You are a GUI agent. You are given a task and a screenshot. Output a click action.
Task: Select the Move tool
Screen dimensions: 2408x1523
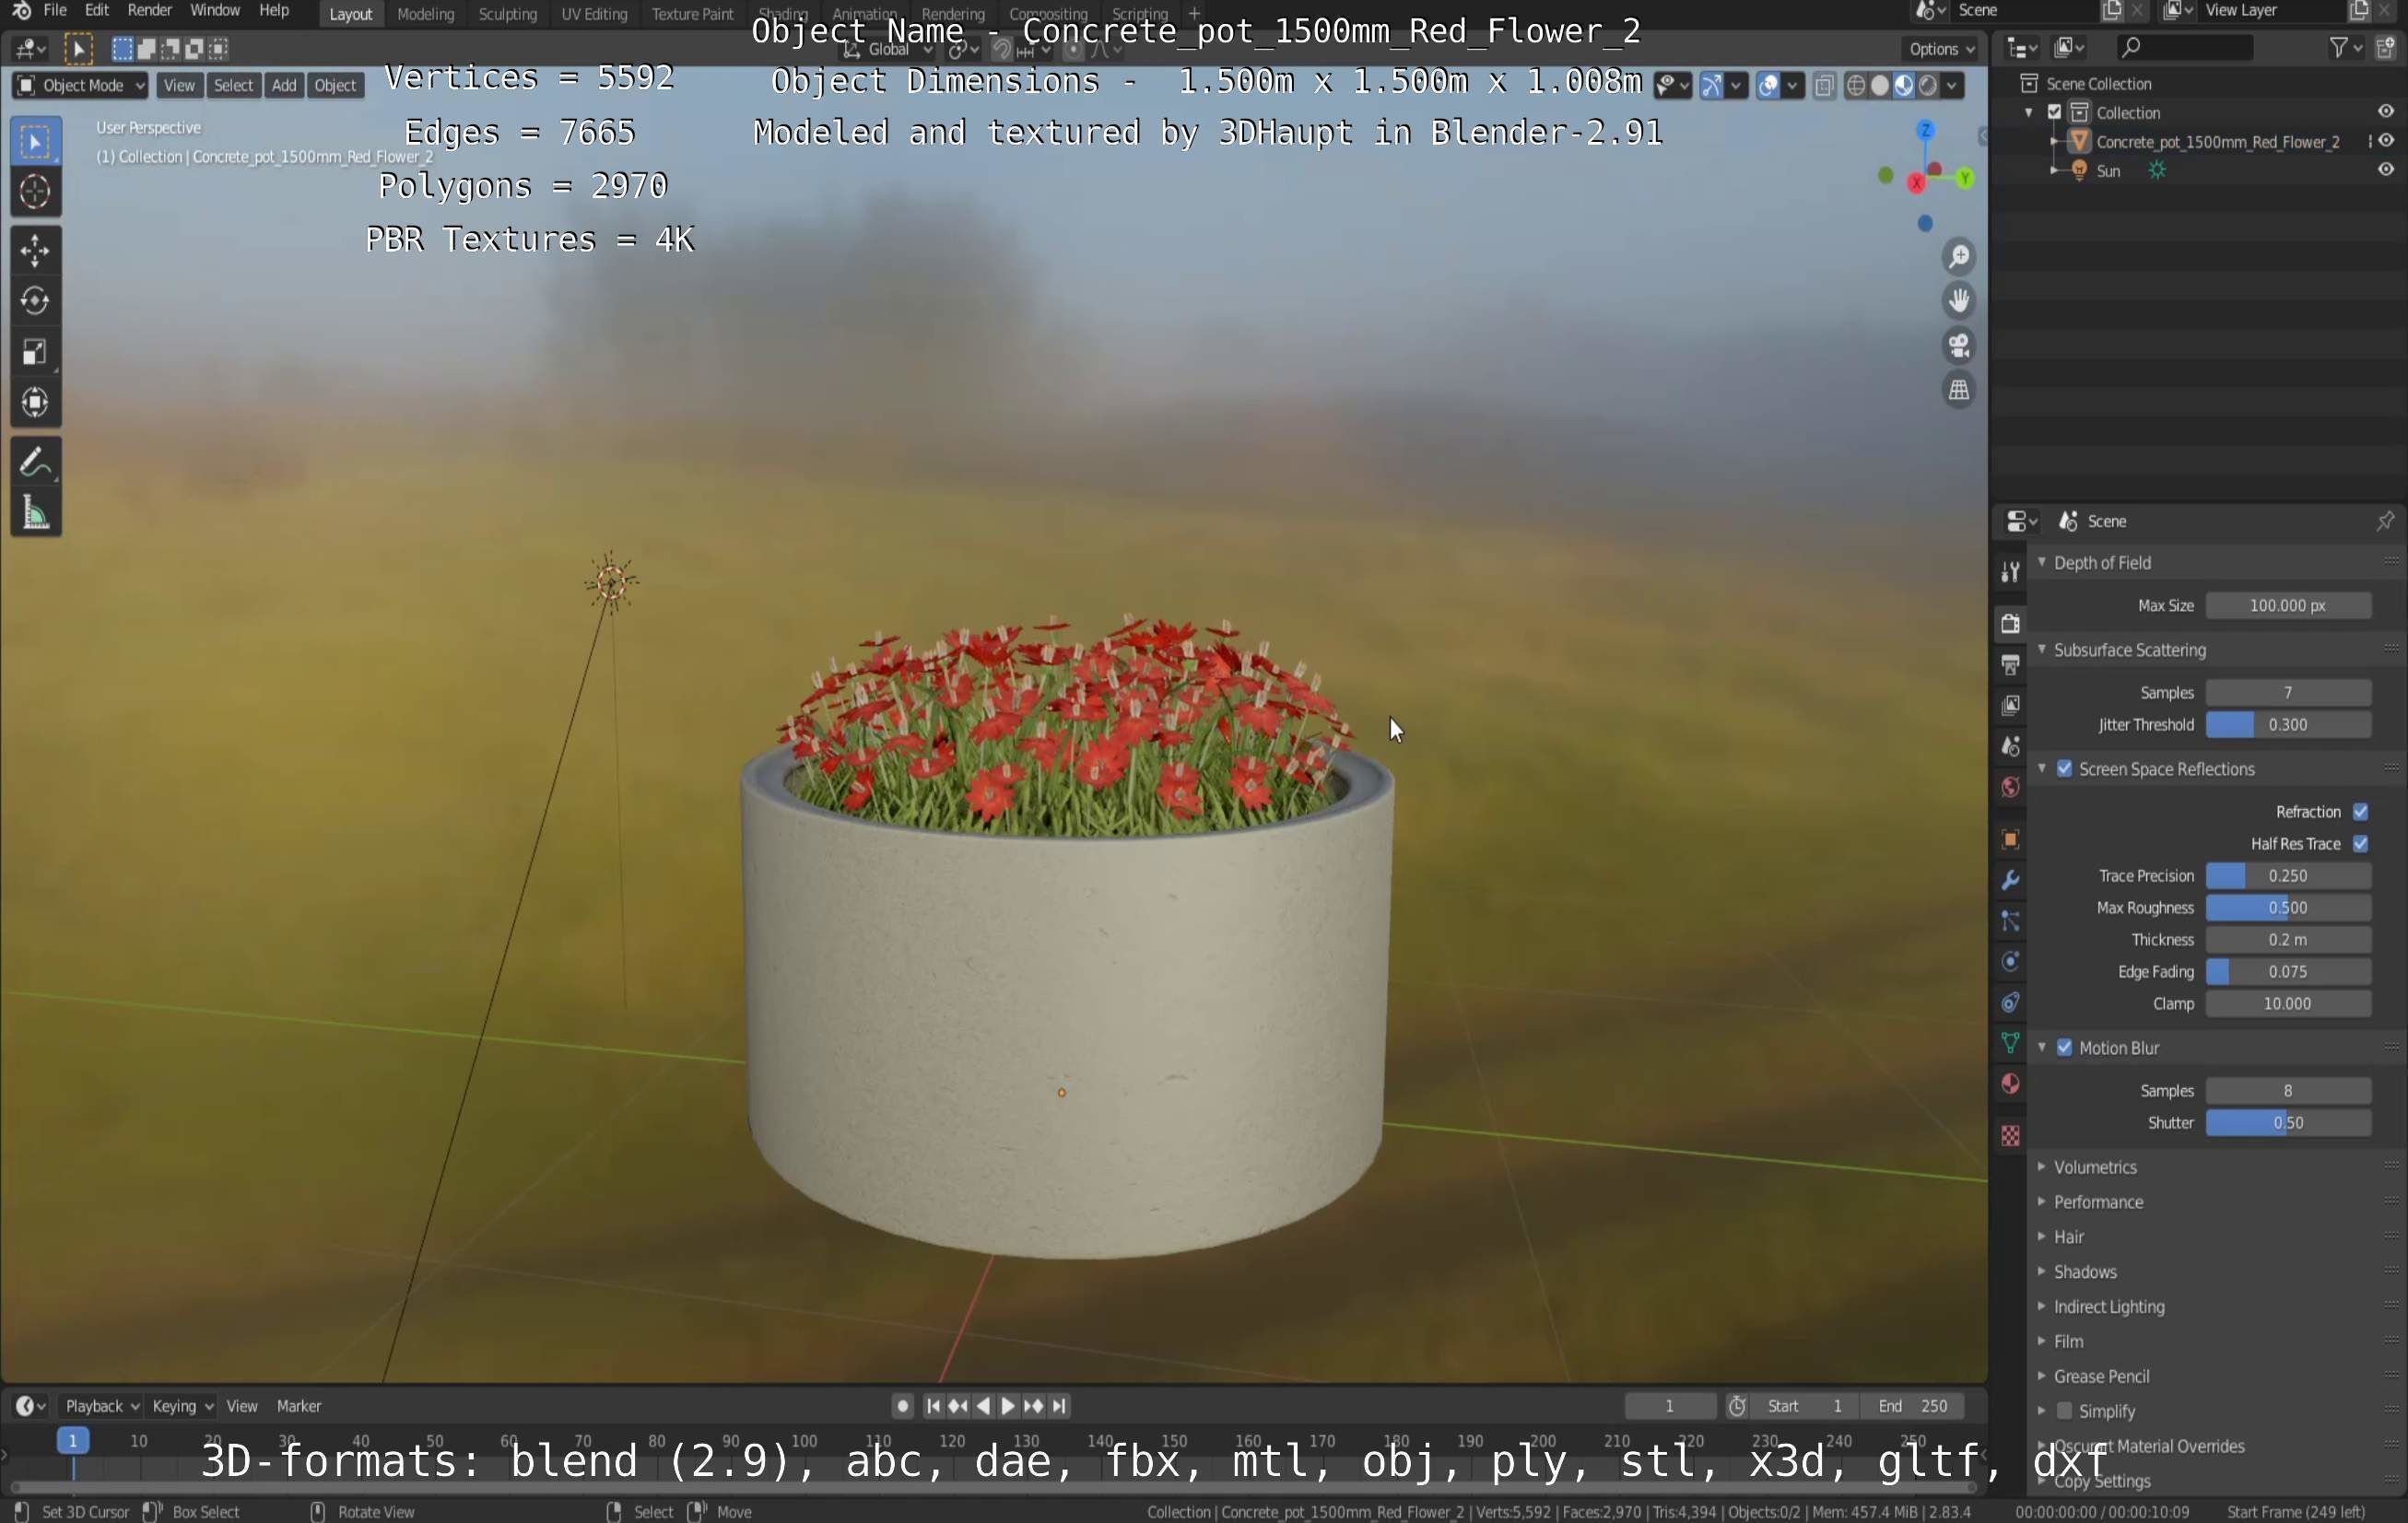tap(35, 250)
